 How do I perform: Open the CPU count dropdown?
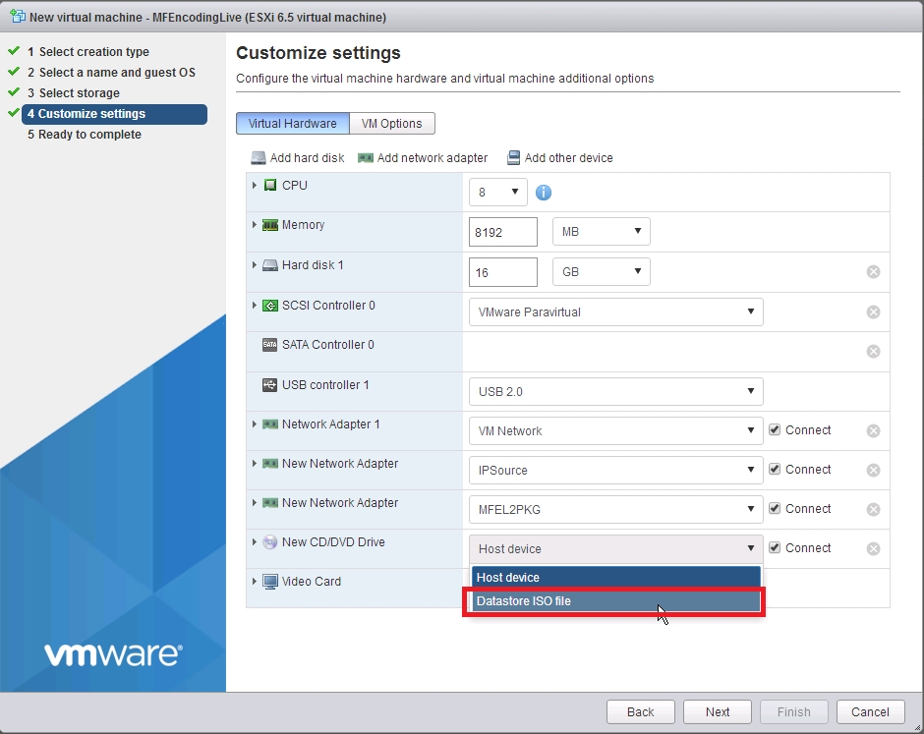pyautogui.click(x=498, y=192)
